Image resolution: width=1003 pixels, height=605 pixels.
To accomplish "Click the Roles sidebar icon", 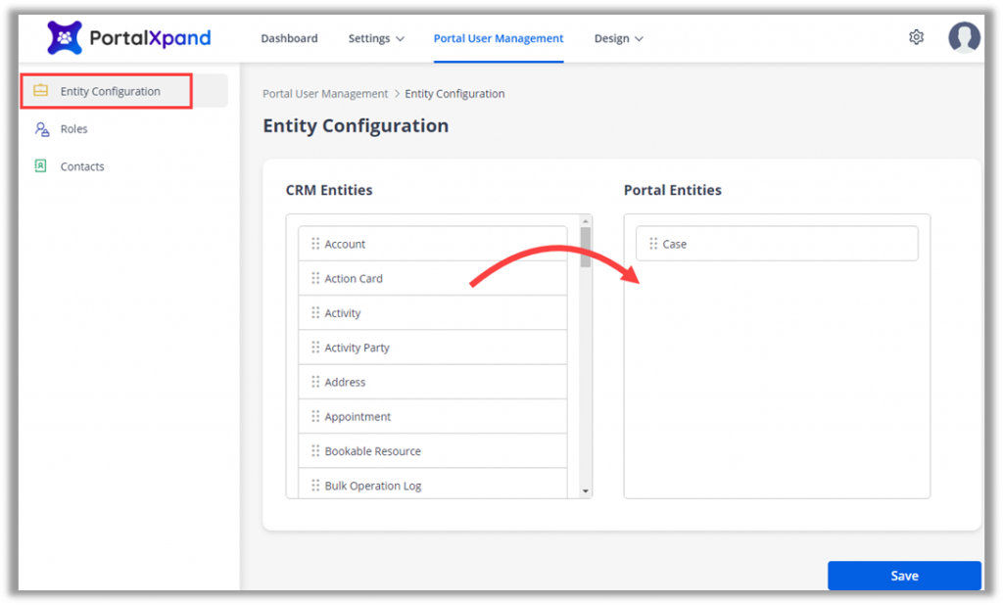I will coord(42,129).
